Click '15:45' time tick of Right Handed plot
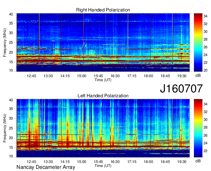 coord(98,76)
